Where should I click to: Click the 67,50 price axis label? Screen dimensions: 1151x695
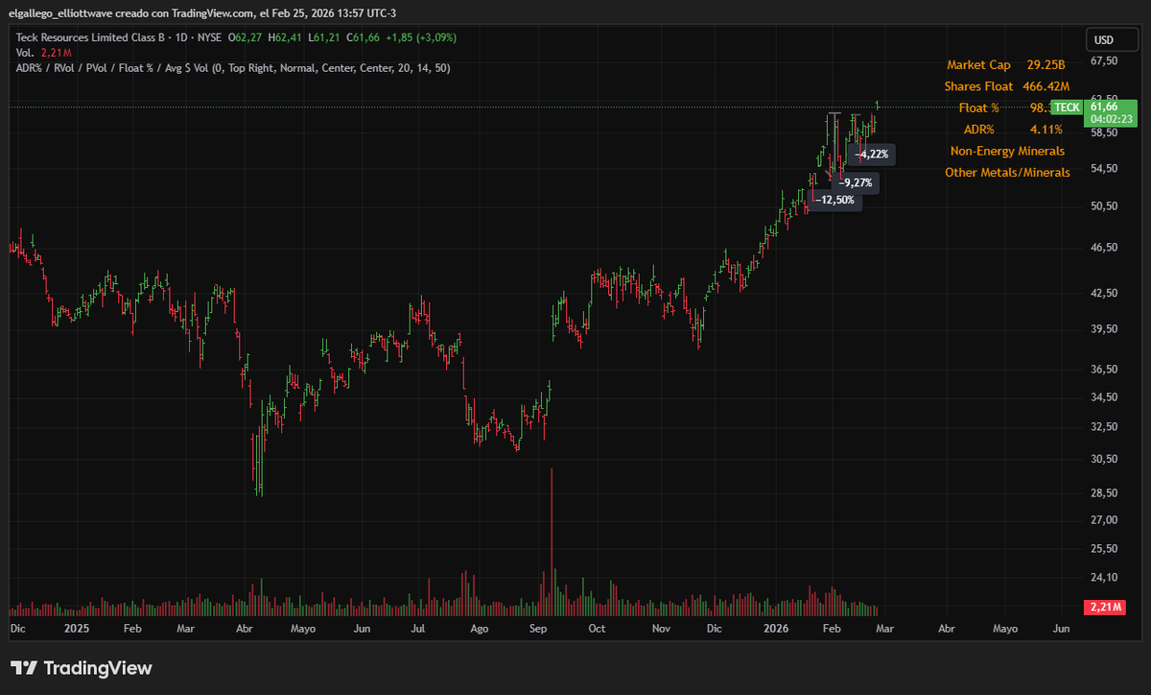pyautogui.click(x=1106, y=60)
